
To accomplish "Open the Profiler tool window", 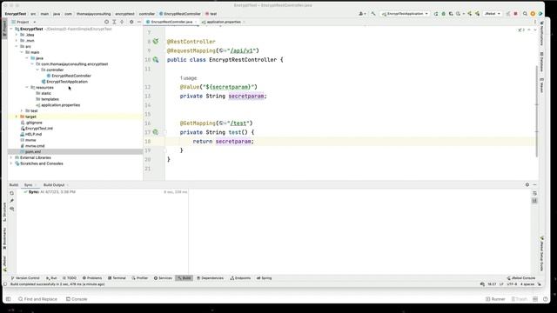I will click(140, 278).
